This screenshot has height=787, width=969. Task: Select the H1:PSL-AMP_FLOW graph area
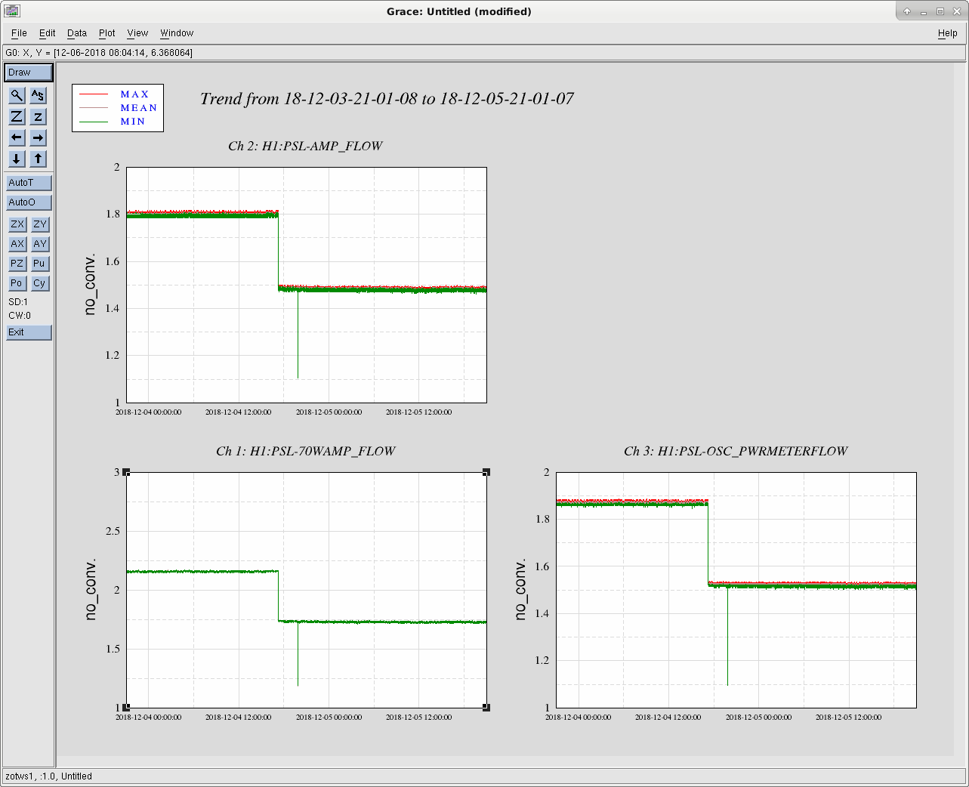[x=307, y=285]
